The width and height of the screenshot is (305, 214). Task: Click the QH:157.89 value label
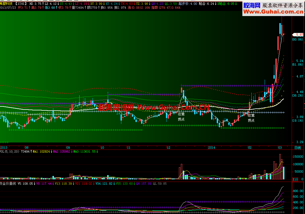click(x=144, y=184)
